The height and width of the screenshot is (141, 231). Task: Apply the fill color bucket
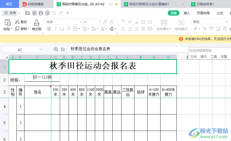[x=94, y=29]
